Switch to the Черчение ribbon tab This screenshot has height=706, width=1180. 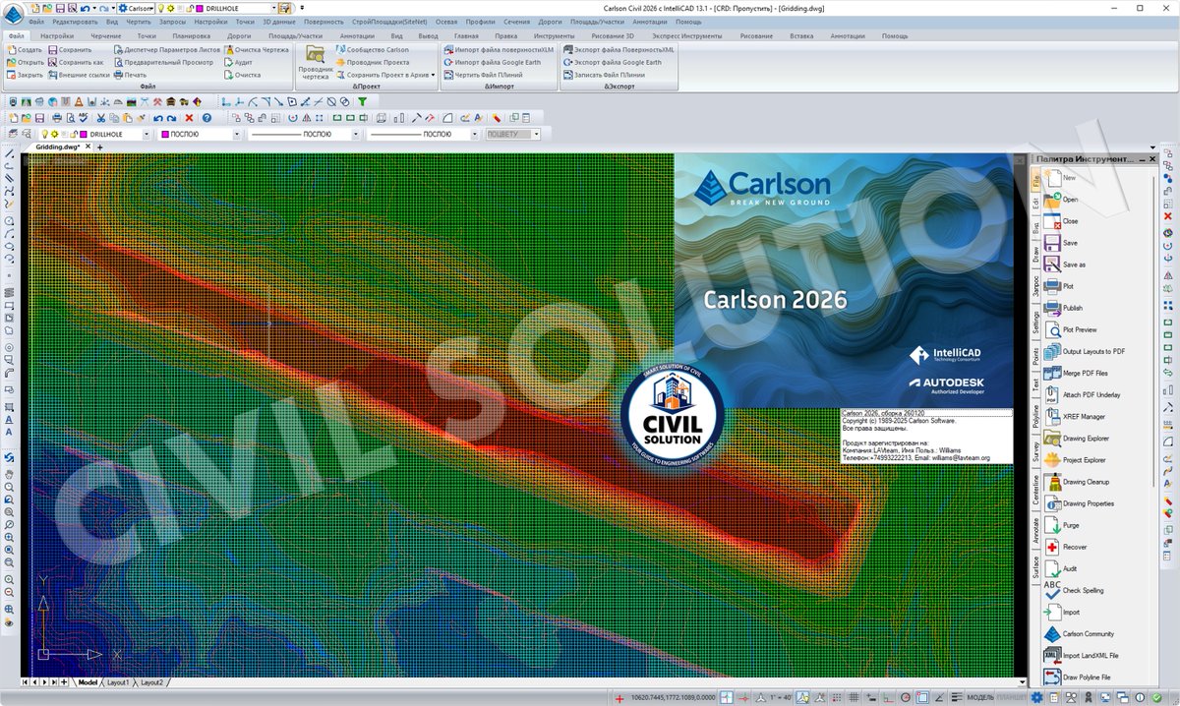[105, 35]
